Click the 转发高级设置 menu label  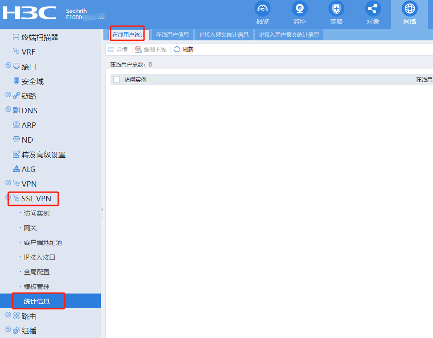(44, 155)
